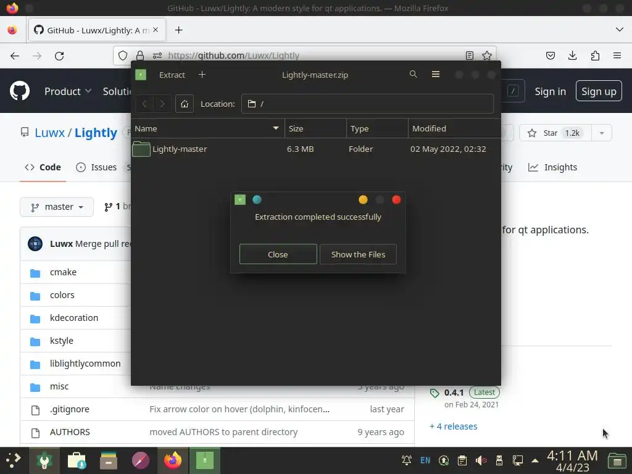Click the teal dot in dialog titlebar
Image resolution: width=632 pixels, height=474 pixels.
pos(257,199)
